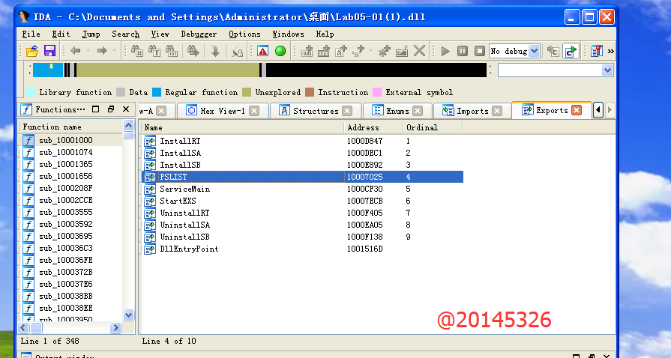Viewport: 671px width, 358px height.
Task: Click the blue region of the navigation band
Action: tap(48, 70)
